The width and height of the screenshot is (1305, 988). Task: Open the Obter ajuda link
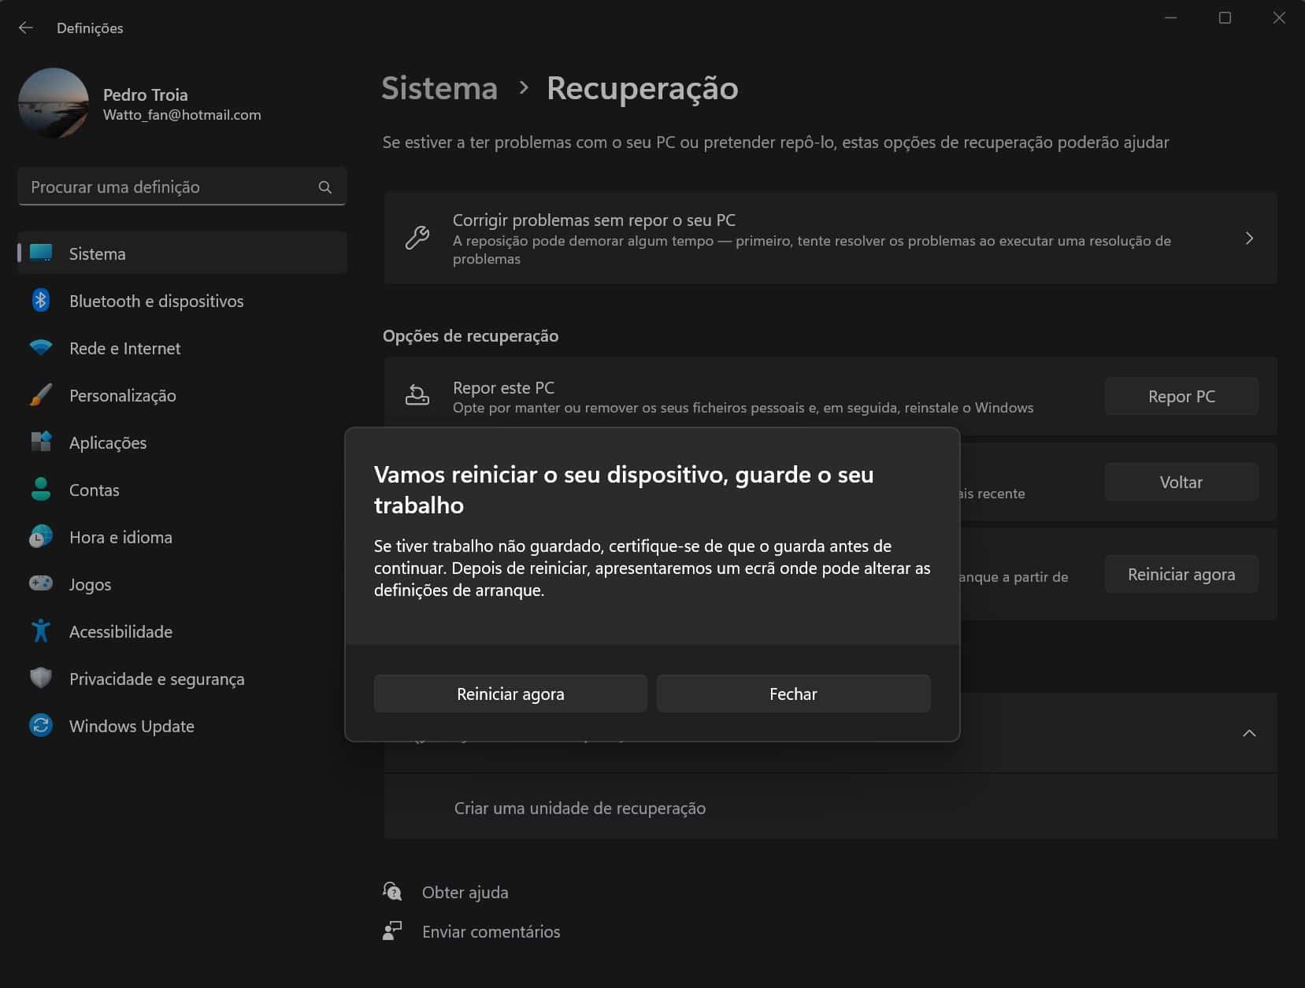465,892
